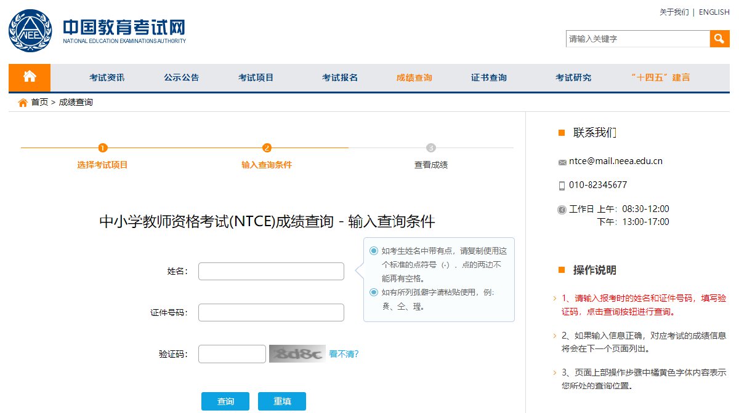Go to 考试报名 in navigation bar

(x=339, y=78)
